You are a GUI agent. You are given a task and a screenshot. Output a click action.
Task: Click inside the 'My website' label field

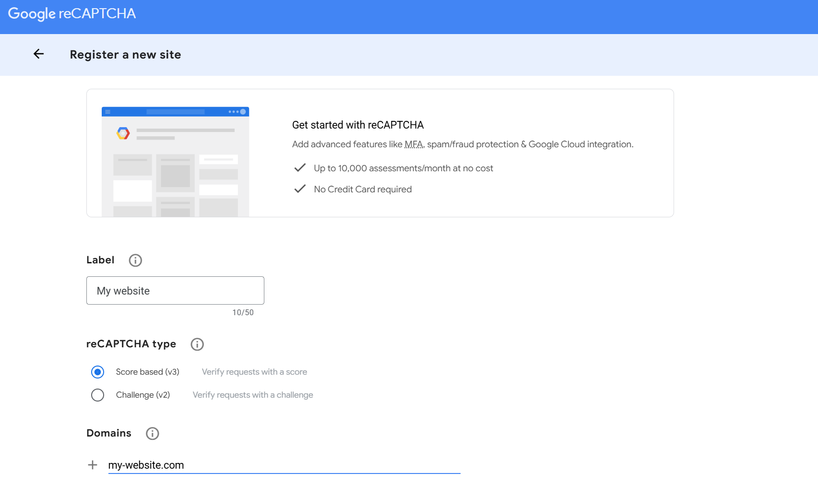tap(175, 290)
